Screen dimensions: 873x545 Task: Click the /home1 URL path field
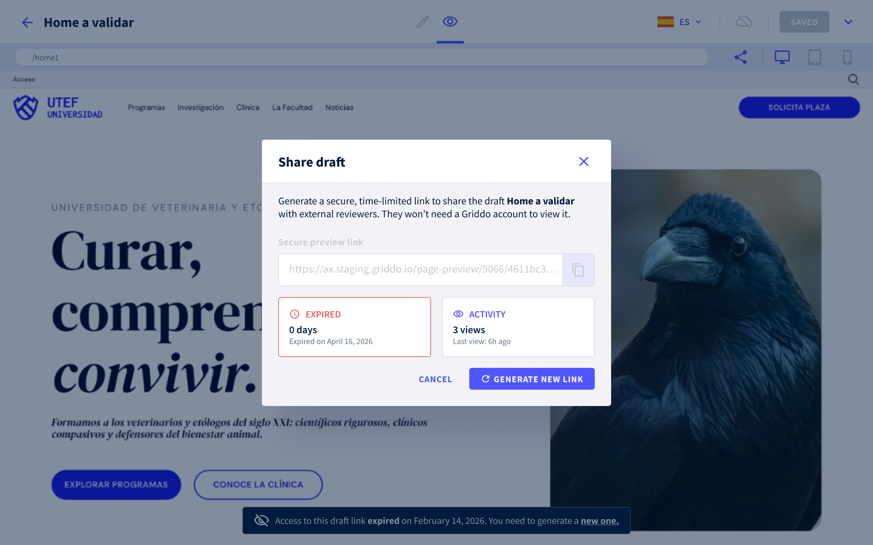(x=361, y=57)
